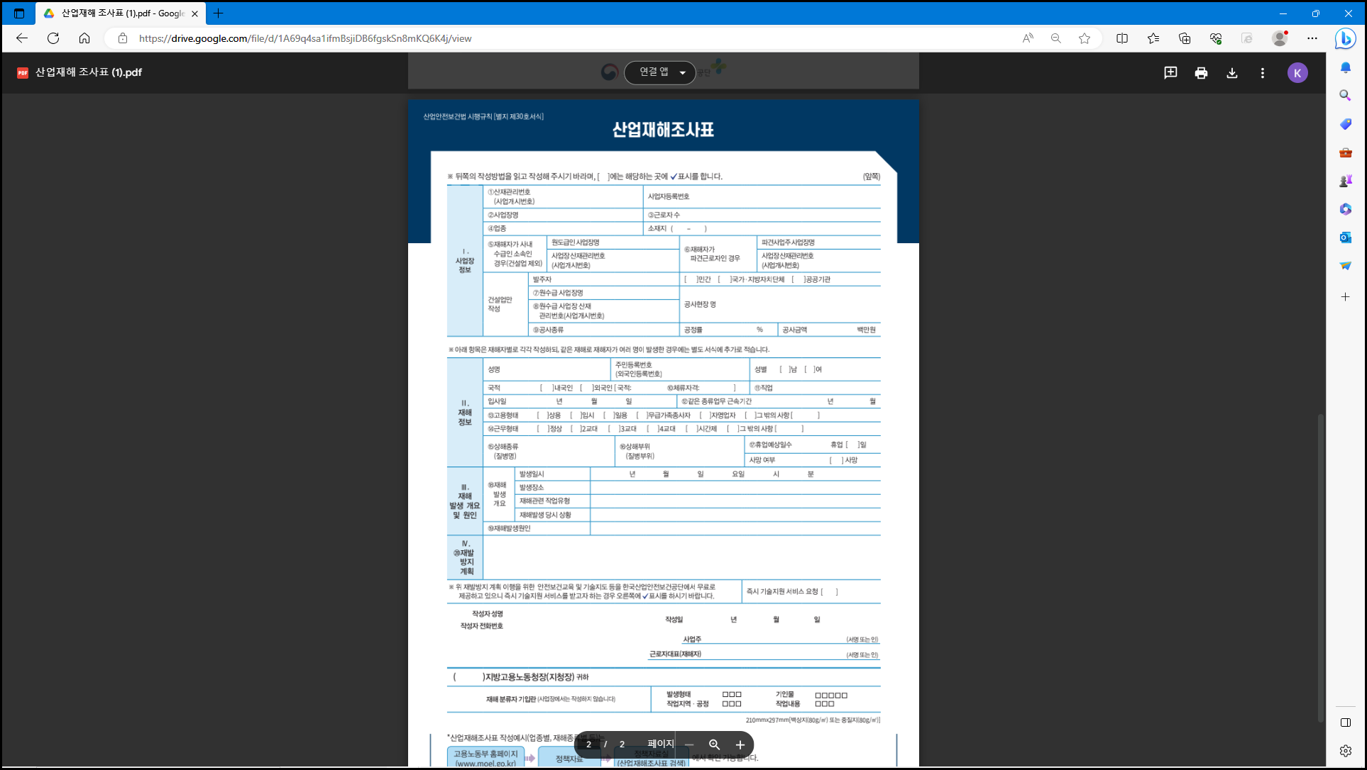
Task: Reload the current page
Action: click(53, 38)
